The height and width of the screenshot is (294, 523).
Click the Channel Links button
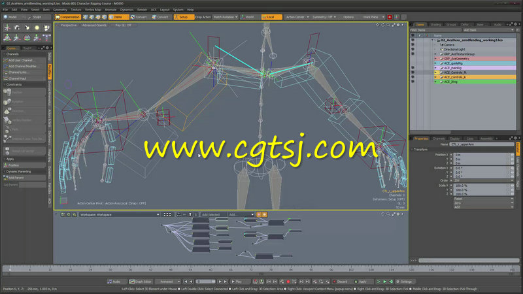pyautogui.click(x=24, y=73)
